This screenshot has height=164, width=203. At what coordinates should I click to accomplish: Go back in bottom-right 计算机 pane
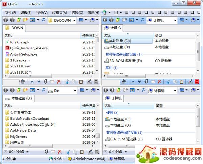(106, 90)
